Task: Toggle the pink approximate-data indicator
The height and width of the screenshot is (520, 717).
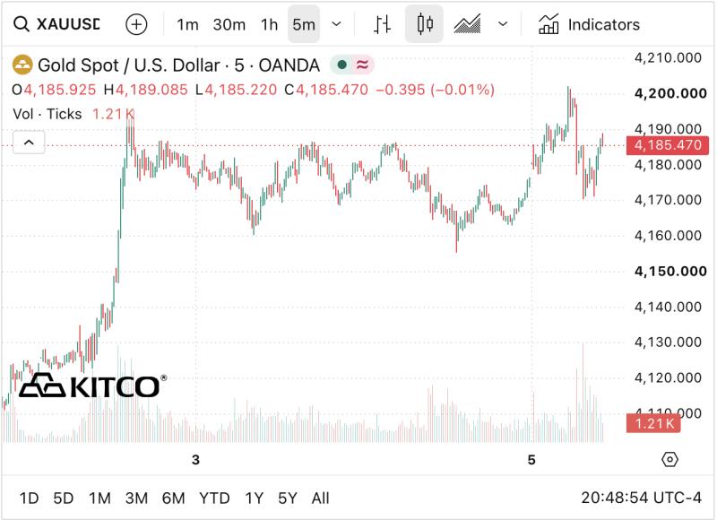Action: pyautogui.click(x=362, y=65)
